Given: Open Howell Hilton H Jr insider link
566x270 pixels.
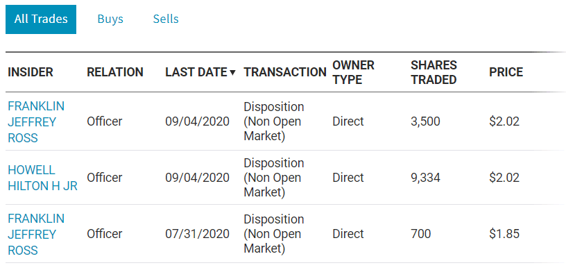Looking at the screenshot, I should coord(42,178).
